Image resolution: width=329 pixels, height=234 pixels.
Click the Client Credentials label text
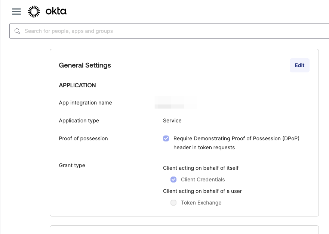tap(203, 180)
